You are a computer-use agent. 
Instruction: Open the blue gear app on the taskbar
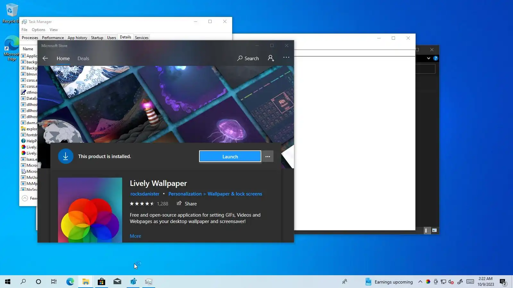(x=133, y=282)
